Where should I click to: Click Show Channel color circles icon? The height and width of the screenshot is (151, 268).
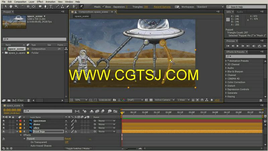pyautogui.click(x=124, y=100)
